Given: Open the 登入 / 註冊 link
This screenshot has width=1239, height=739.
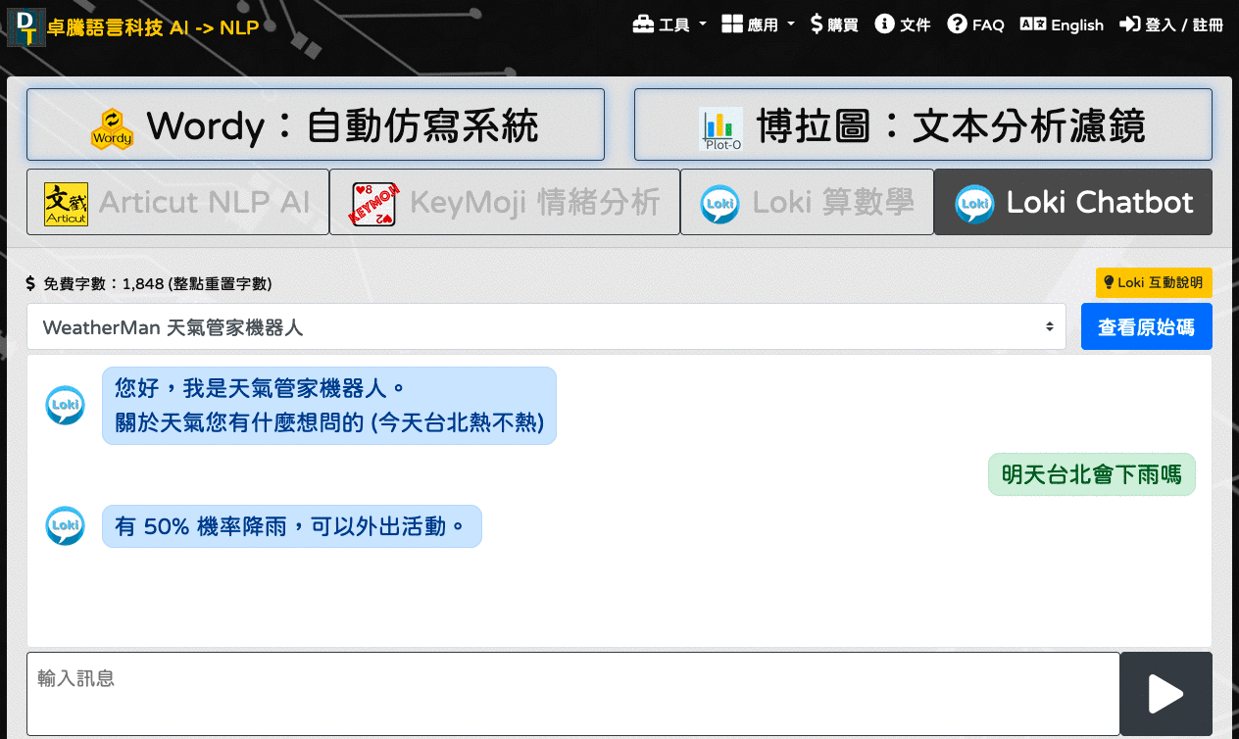Looking at the screenshot, I should click(1170, 24).
